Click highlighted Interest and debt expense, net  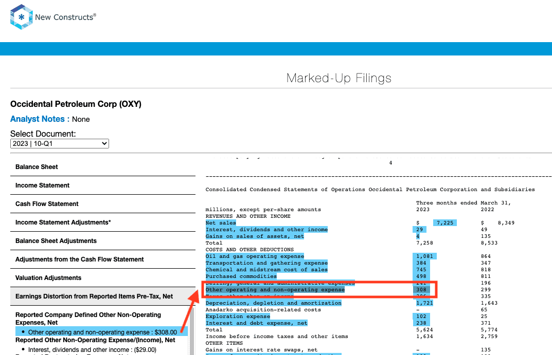pyautogui.click(x=256, y=323)
